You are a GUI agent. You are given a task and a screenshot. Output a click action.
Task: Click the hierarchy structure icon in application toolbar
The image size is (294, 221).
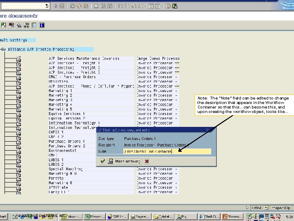(x=27, y=25)
